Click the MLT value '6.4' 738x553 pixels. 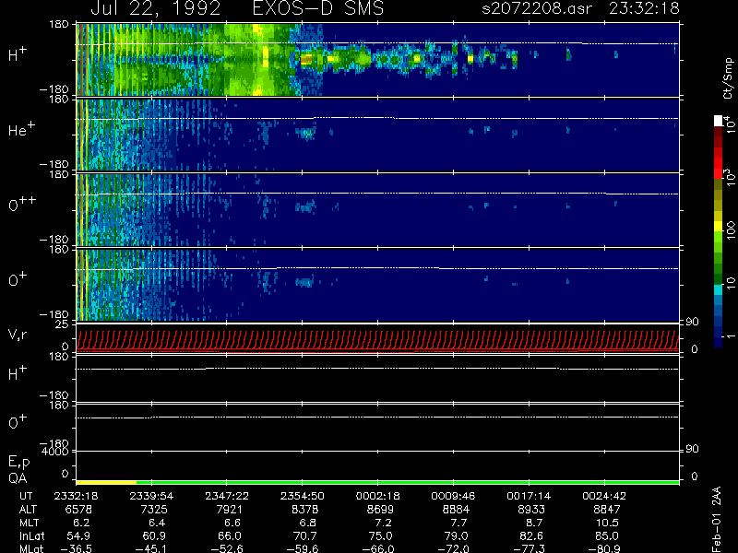157,523
